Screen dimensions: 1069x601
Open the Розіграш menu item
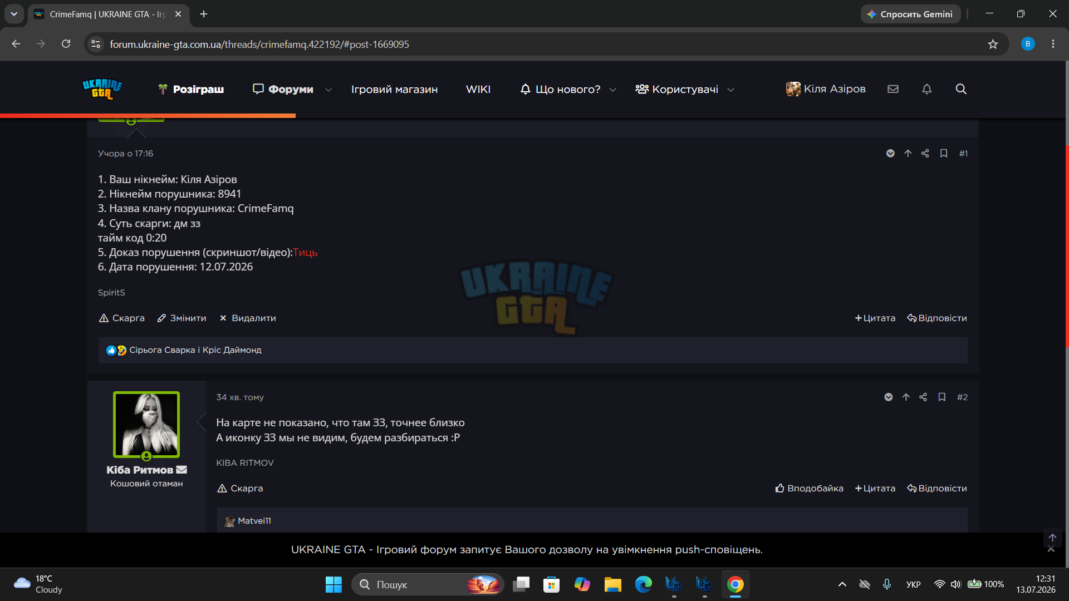point(191,89)
